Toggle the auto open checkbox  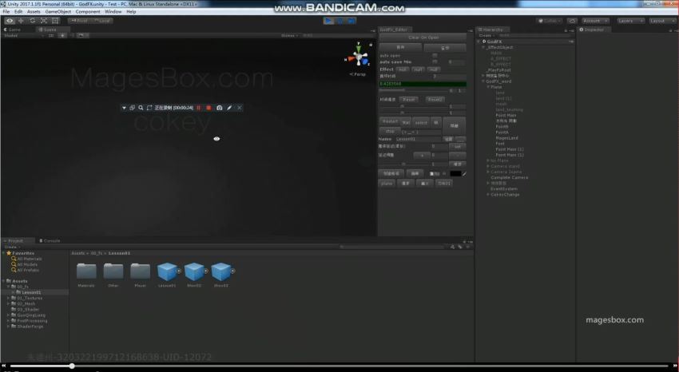tap(435, 55)
